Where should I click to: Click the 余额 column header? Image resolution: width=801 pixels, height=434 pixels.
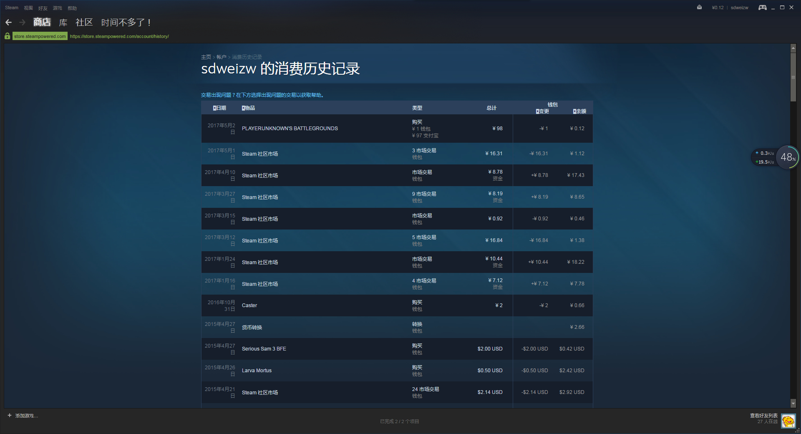(579, 111)
